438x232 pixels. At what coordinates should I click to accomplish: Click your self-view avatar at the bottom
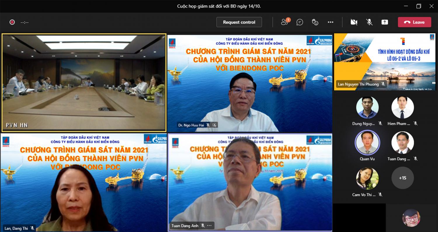pos(411,218)
